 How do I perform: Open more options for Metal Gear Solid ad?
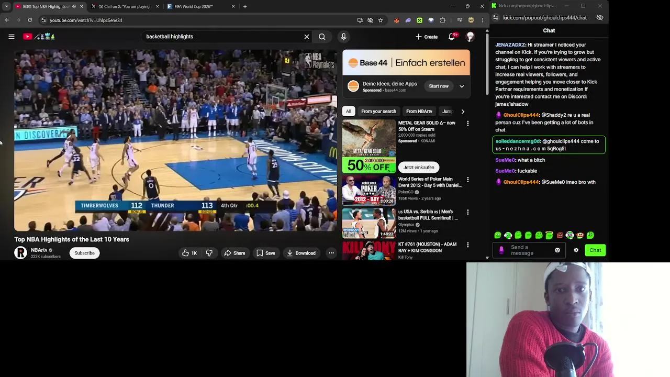tap(468, 124)
